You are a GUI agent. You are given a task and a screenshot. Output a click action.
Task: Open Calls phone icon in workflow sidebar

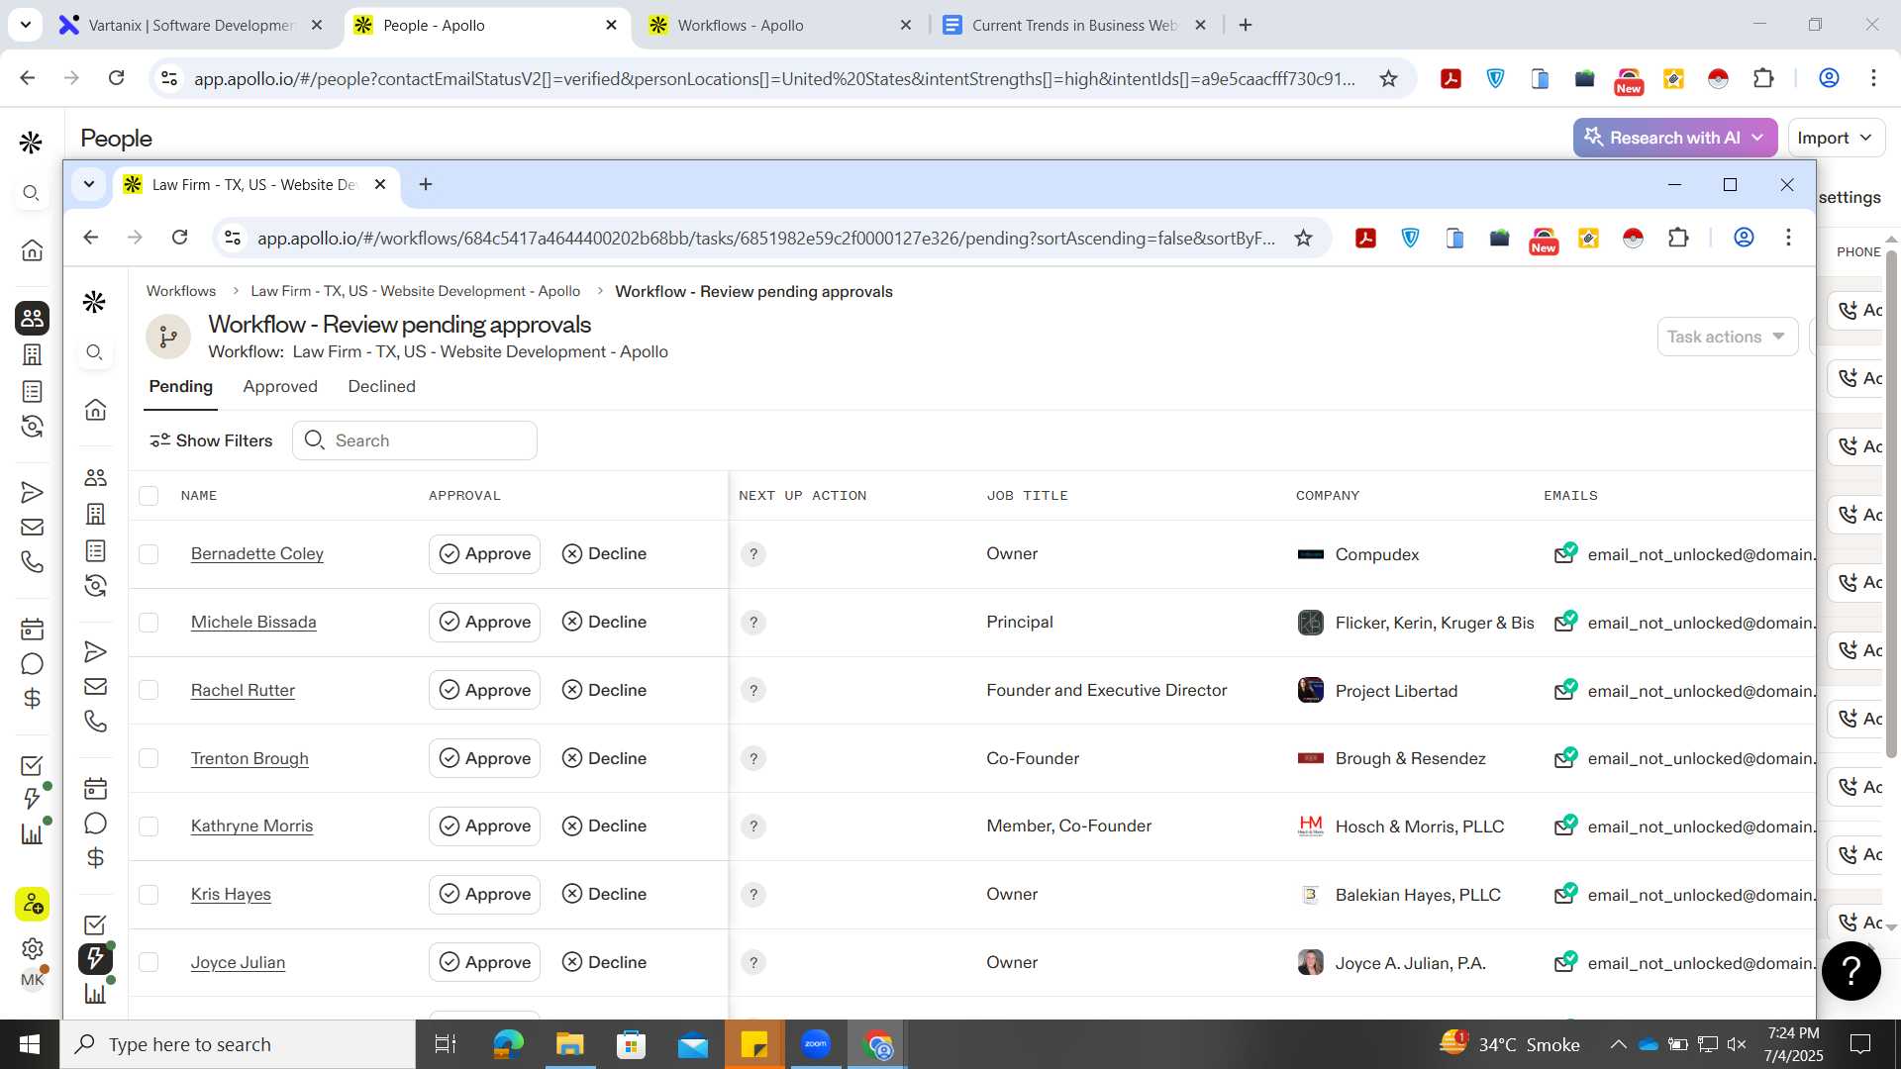95,722
